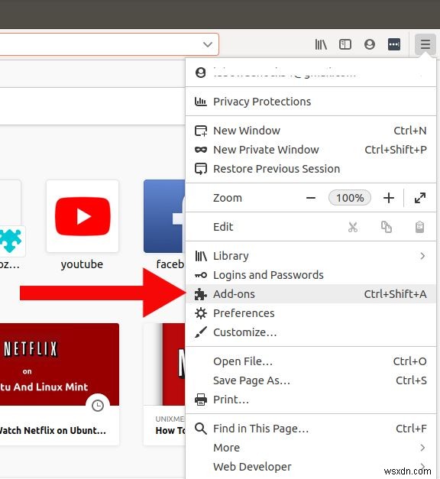This screenshot has height=479, width=440.
Task: Click the Library books icon in menu
Action: pos(201,256)
